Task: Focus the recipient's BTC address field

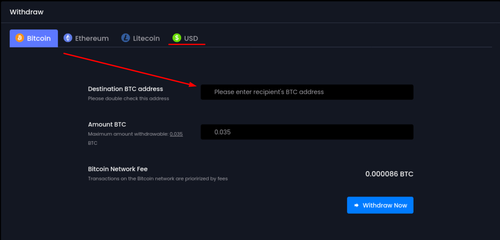Action: [307, 92]
